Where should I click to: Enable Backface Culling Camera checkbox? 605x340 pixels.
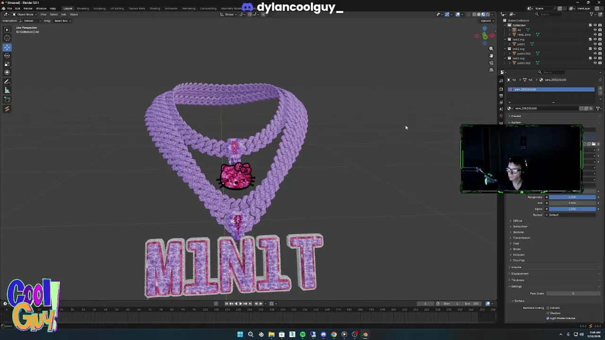click(548, 308)
